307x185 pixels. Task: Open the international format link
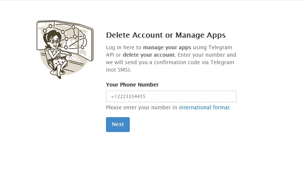(x=204, y=107)
